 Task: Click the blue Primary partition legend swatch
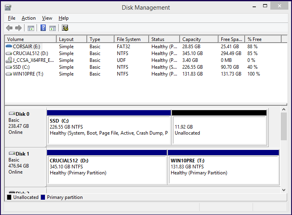tap(43, 197)
